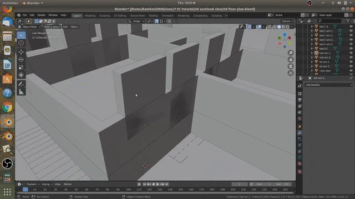Hide the 'bed 1 win 2' object

pyautogui.click(x=351, y=35)
